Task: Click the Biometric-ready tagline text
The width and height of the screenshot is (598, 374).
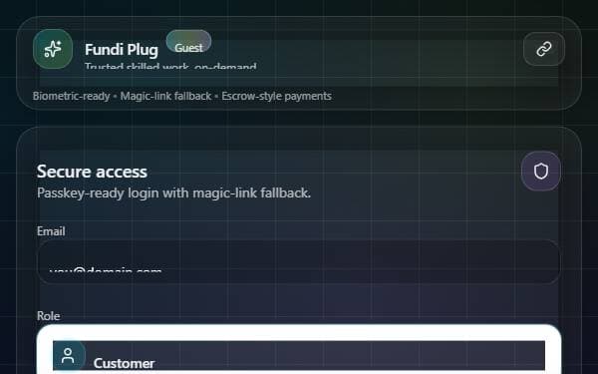Action: (182, 96)
